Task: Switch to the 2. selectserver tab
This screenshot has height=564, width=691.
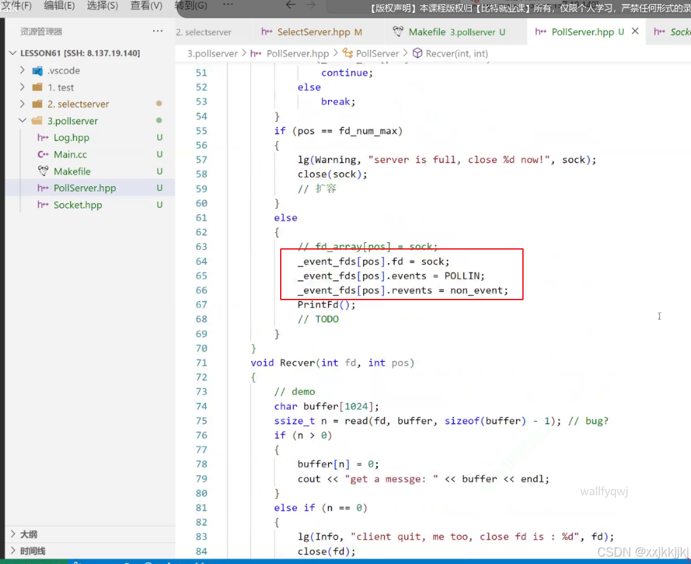Action: 204,32
